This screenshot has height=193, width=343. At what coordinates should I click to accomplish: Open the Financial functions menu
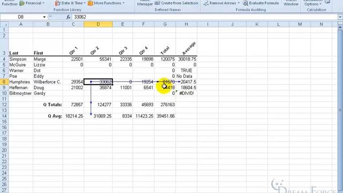(x=32, y=3)
